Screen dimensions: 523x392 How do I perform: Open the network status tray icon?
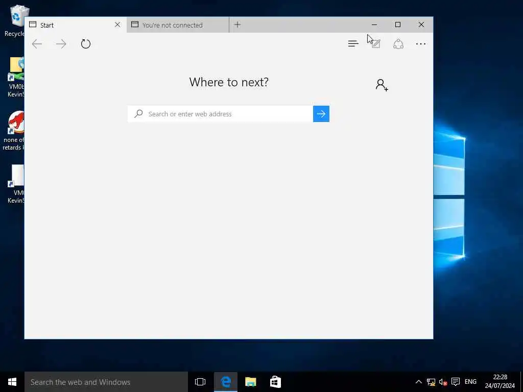[431, 382]
